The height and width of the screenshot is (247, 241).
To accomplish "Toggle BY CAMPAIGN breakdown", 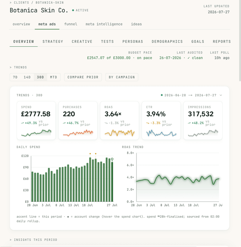I will click(x=122, y=77).
